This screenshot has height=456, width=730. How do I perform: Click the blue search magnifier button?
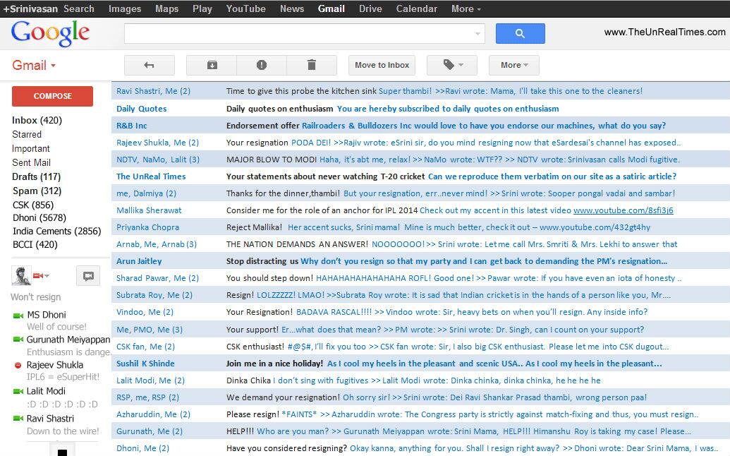[520, 34]
